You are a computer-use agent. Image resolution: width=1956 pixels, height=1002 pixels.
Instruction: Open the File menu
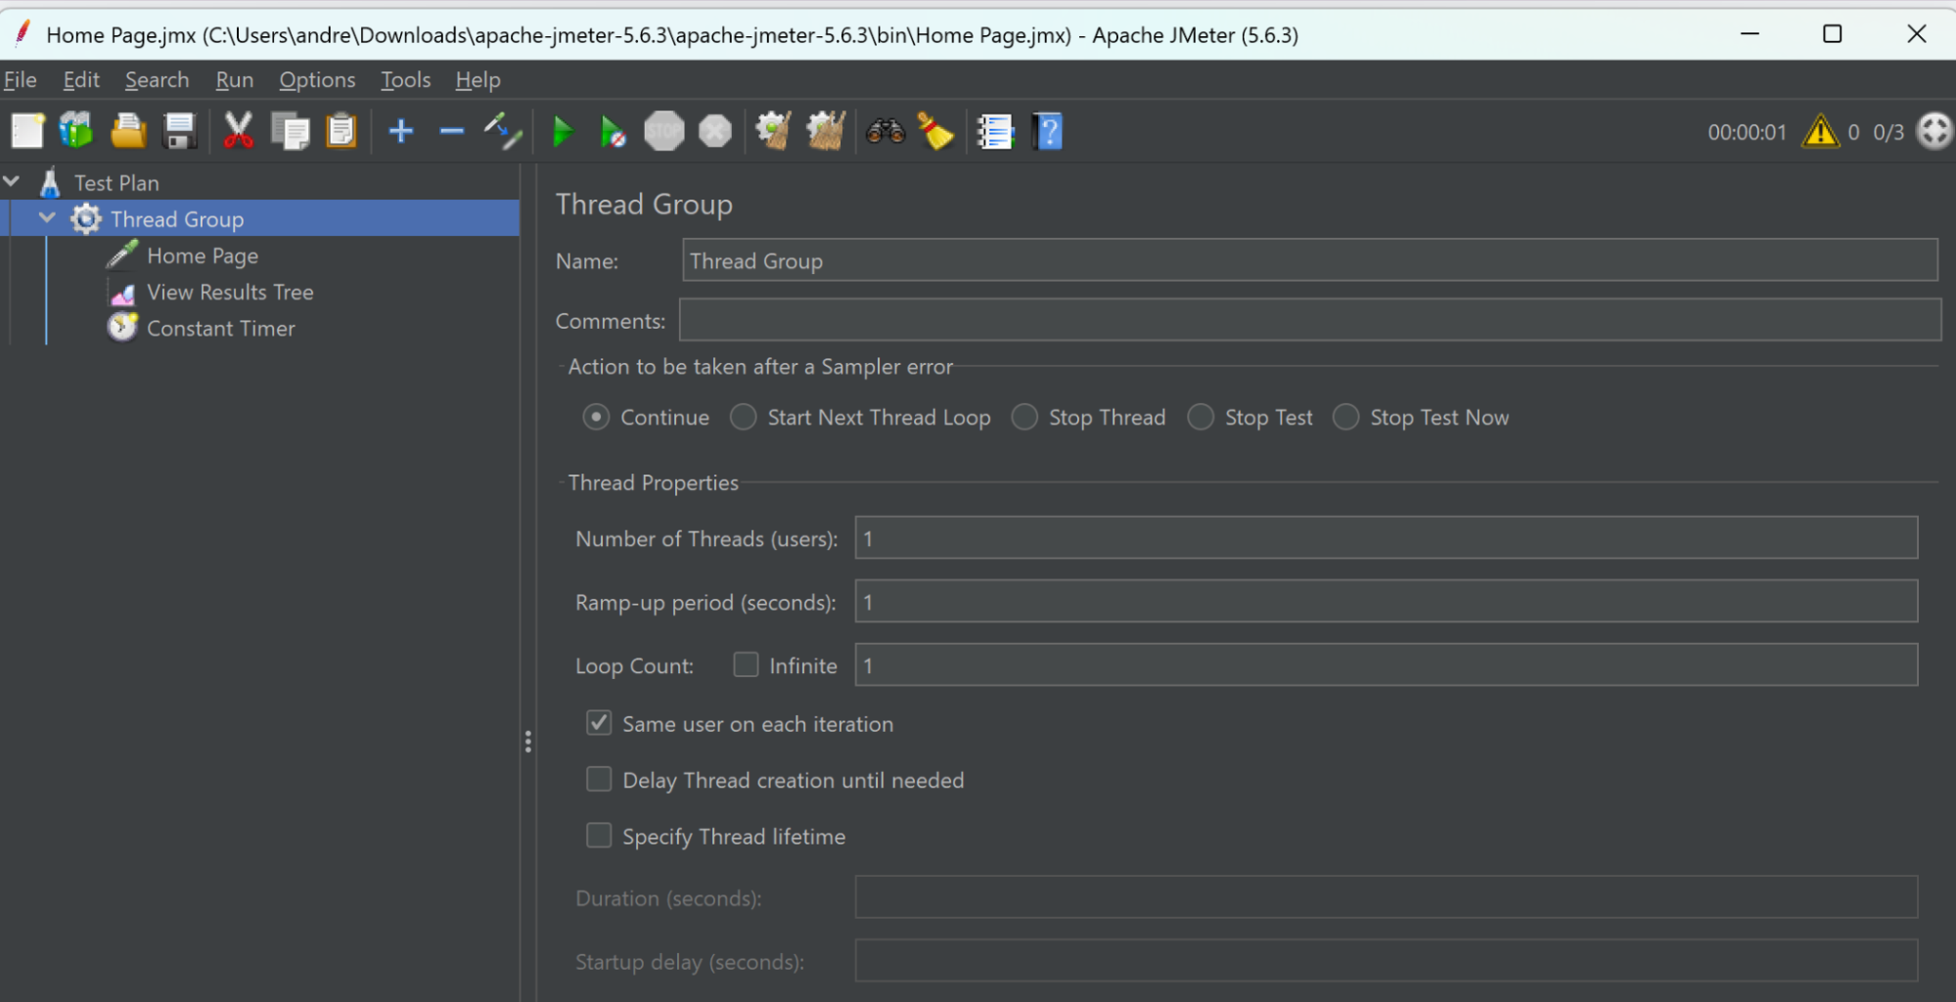click(x=21, y=80)
